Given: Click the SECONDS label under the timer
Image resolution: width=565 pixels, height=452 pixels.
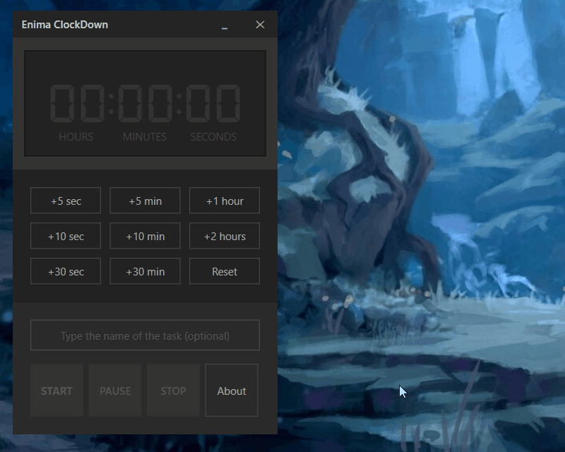Looking at the screenshot, I should [x=213, y=136].
